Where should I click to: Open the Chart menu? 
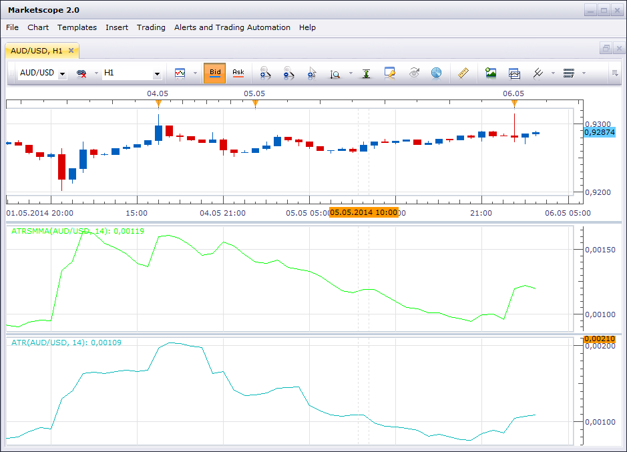(x=38, y=27)
